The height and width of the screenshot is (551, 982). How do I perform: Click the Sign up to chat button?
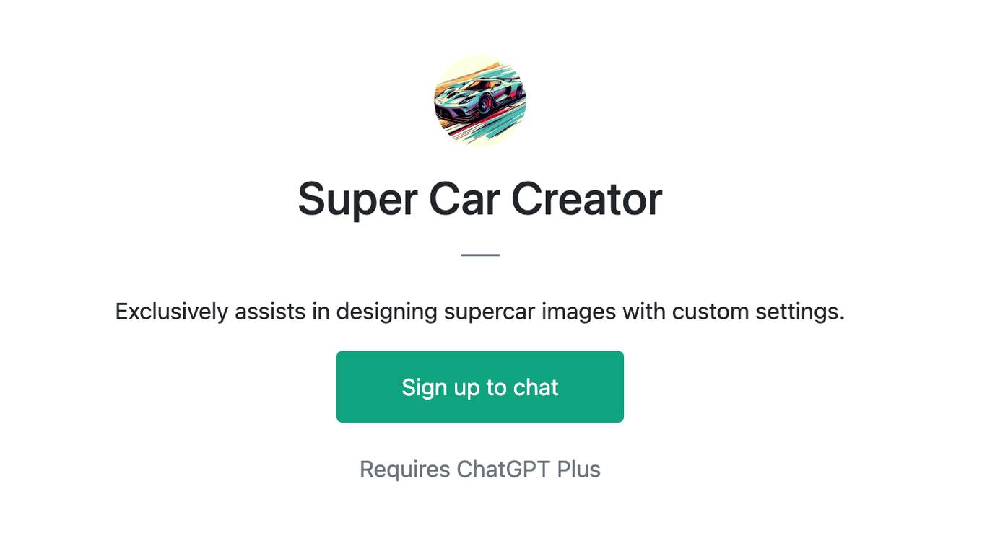[x=480, y=387]
